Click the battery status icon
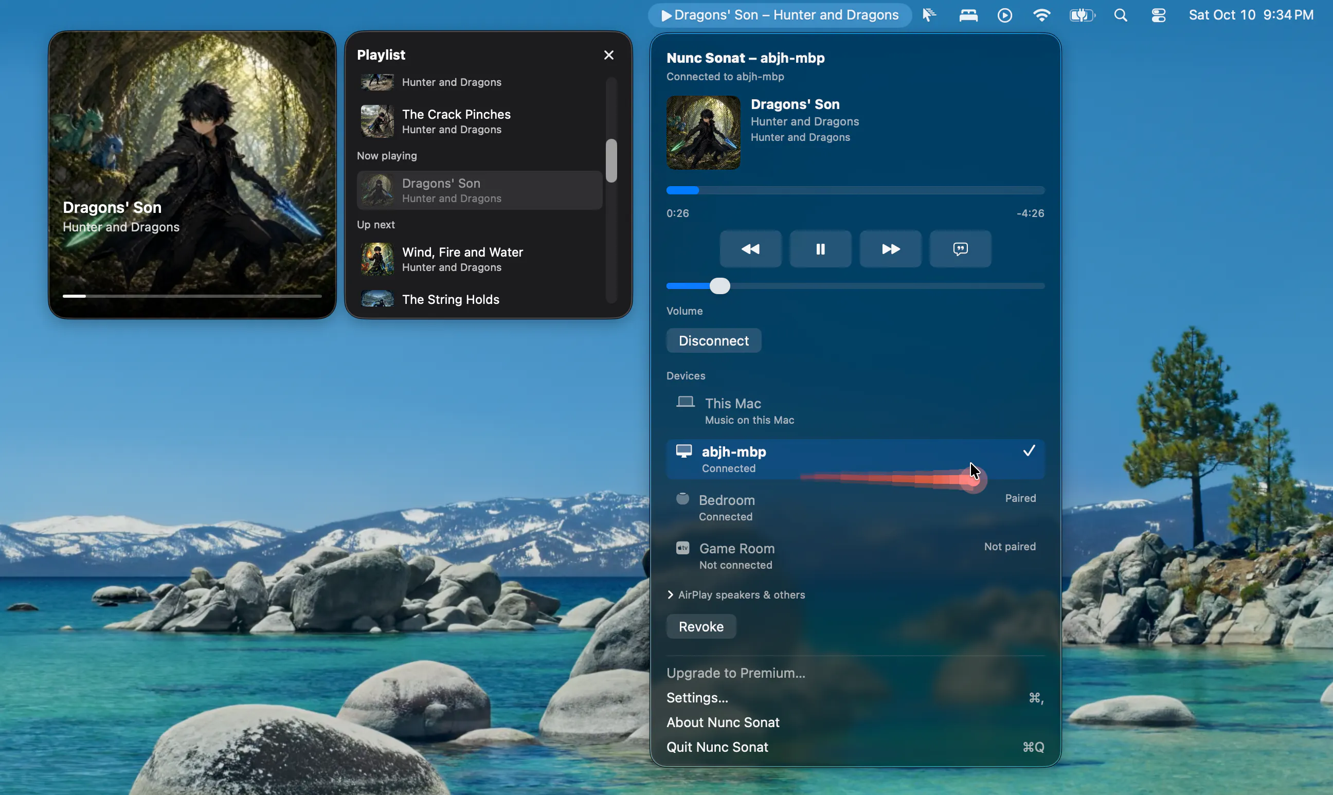 (x=1082, y=15)
